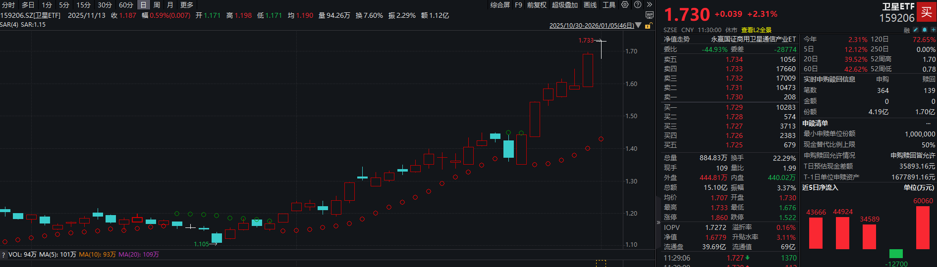This screenshot has height=267, width=937.
Task: Click the F9 button
Action: [518, 5]
